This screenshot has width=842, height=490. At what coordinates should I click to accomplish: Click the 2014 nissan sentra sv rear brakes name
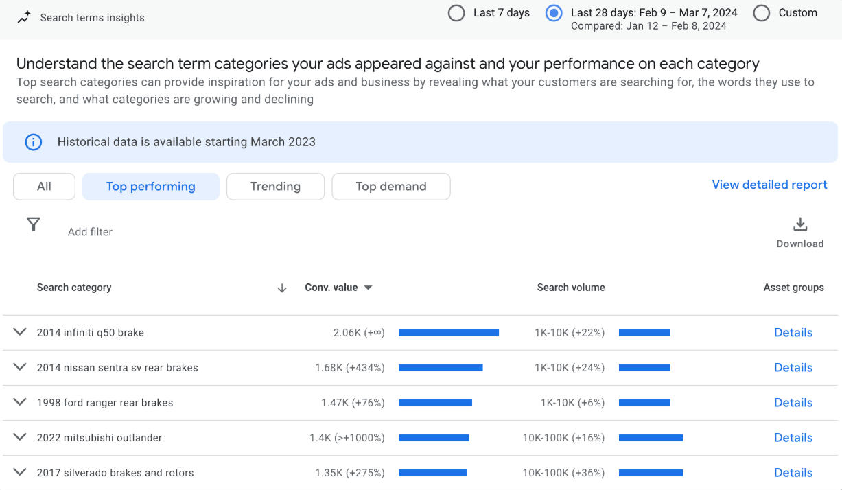(117, 368)
